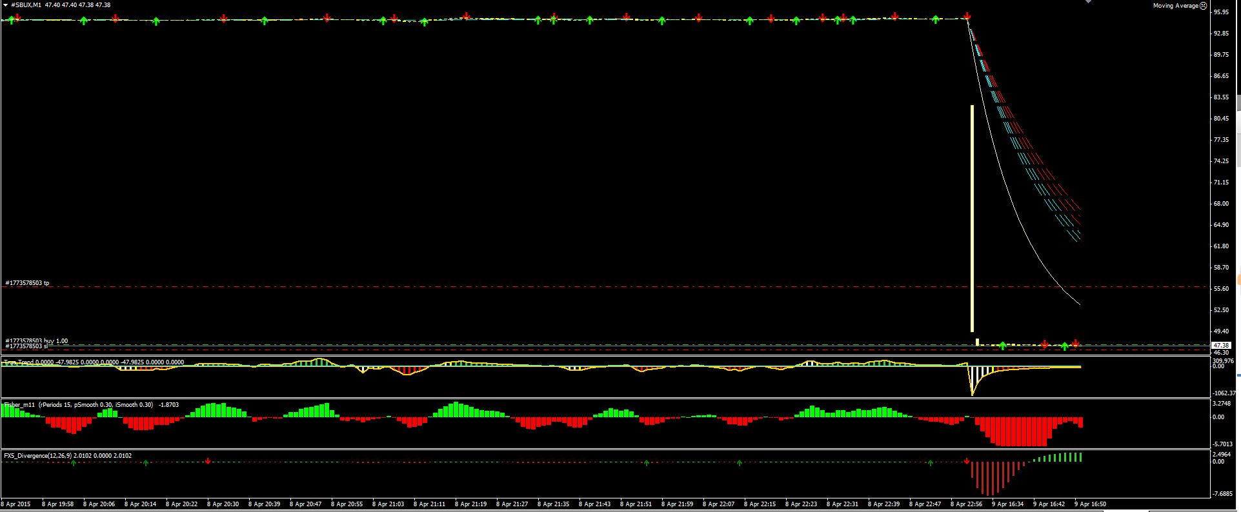Click the 8 Apr 2015 time label
1241x512 pixels.
coord(16,504)
